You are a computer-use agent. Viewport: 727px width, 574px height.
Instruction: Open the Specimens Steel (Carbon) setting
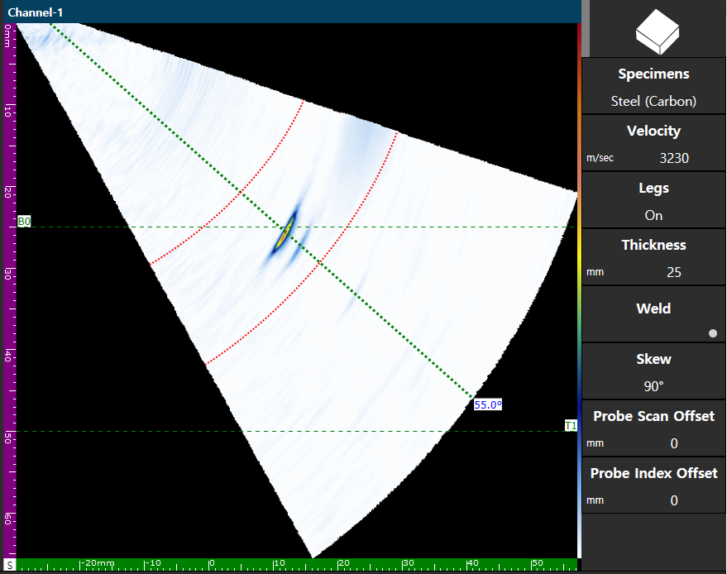pyautogui.click(x=653, y=86)
